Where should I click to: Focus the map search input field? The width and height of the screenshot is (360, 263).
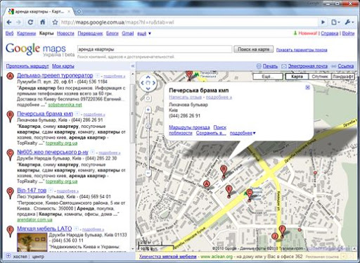[155, 49]
